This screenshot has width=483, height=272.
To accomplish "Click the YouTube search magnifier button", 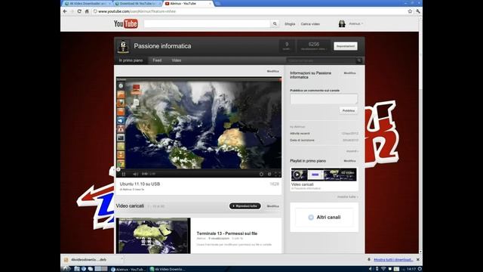I will [275, 23].
